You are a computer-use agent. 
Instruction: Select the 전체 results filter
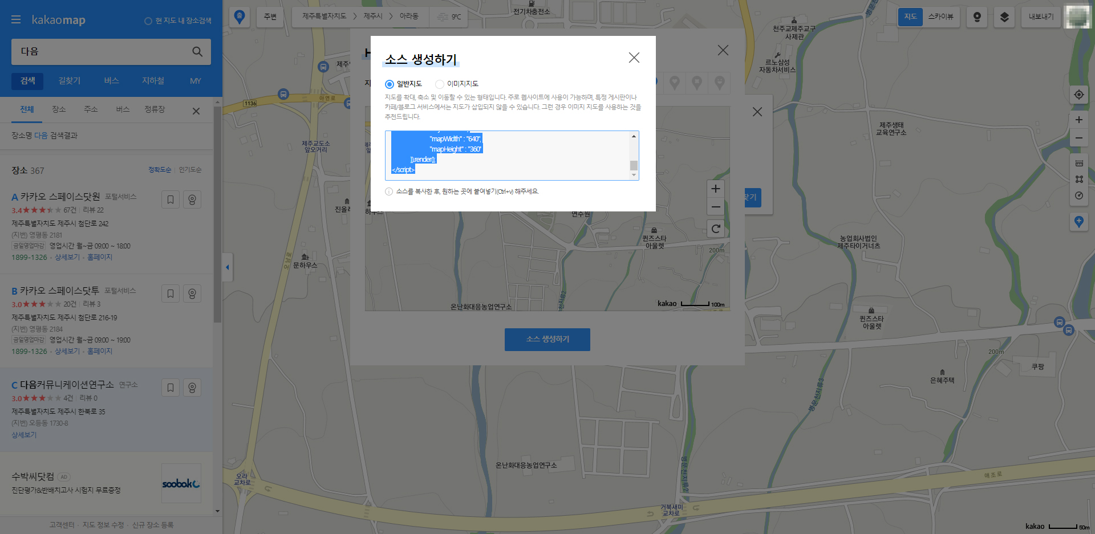click(x=27, y=109)
